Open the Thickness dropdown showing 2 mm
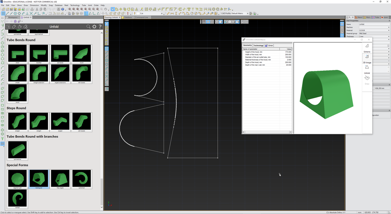 coord(389,36)
